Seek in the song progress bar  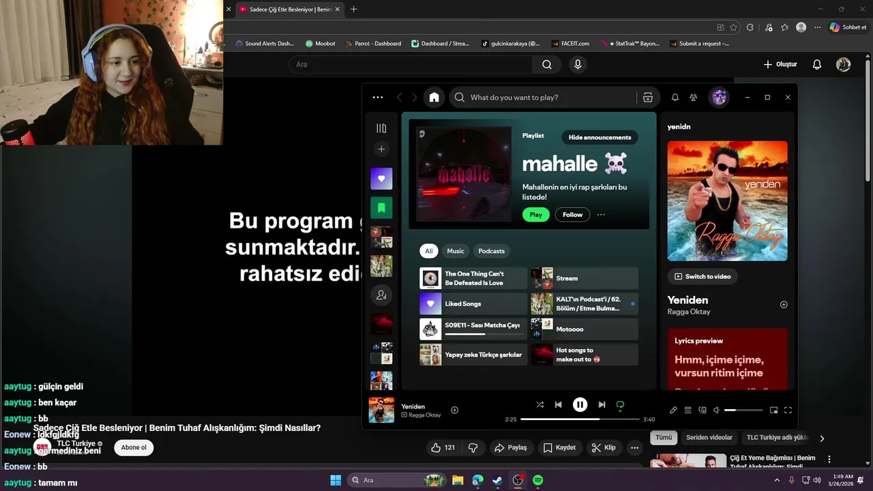point(580,419)
